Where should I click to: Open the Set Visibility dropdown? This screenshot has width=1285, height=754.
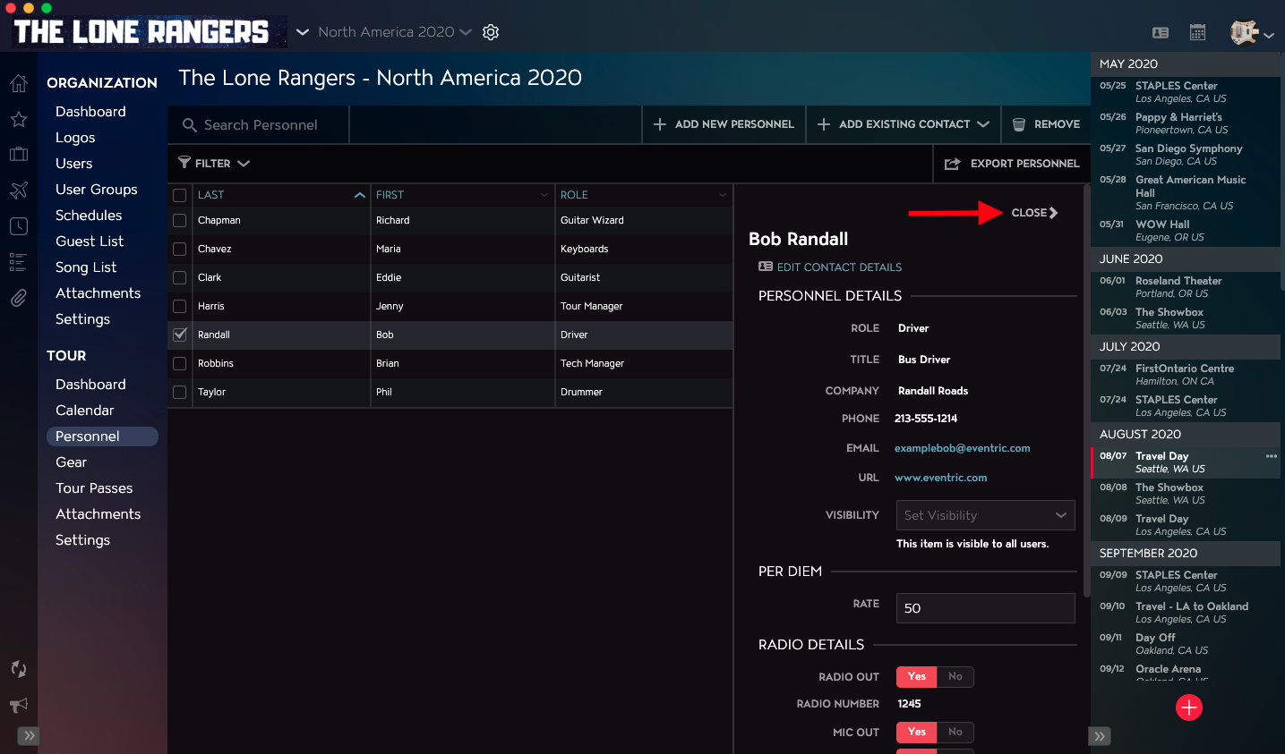click(x=985, y=515)
